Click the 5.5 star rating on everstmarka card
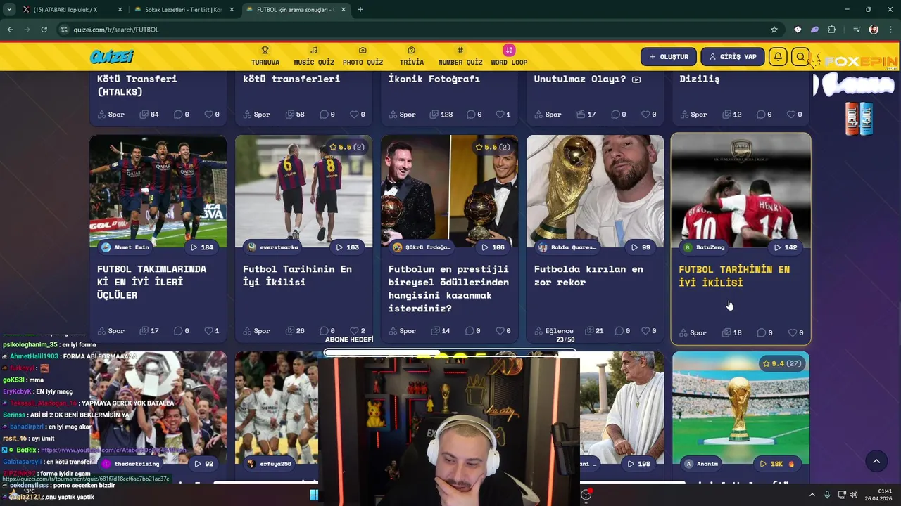 (346, 147)
